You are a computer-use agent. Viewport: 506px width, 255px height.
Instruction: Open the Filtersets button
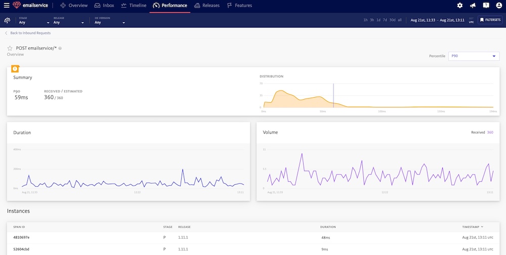490,20
